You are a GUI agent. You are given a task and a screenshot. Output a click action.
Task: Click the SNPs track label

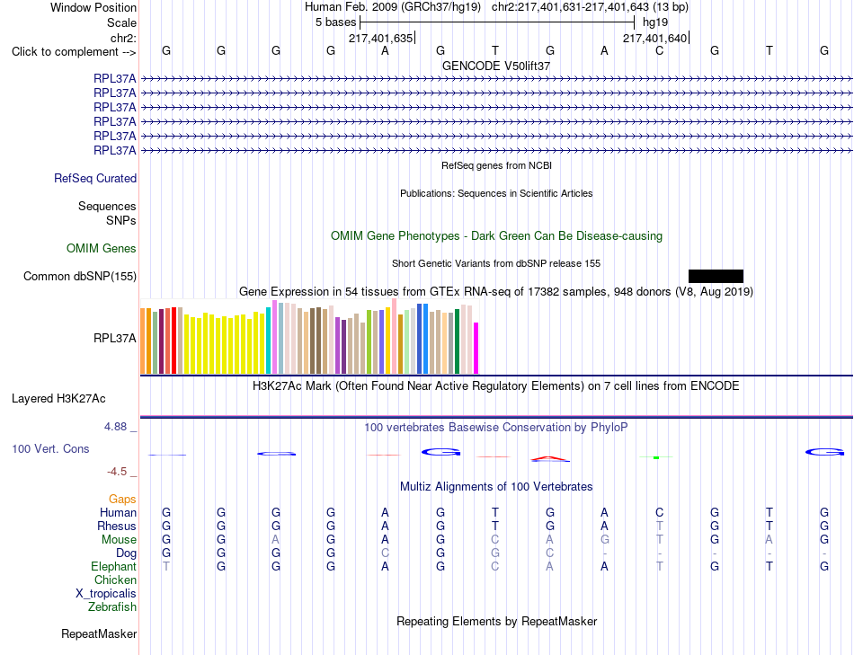coord(121,220)
